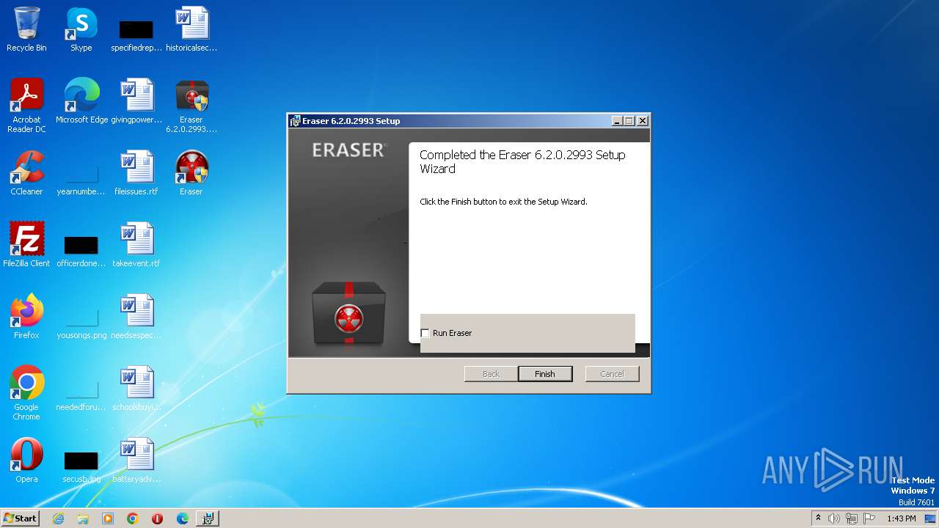Select the needsespec Word document
This screenshot has width=939, height=528.
136,317
